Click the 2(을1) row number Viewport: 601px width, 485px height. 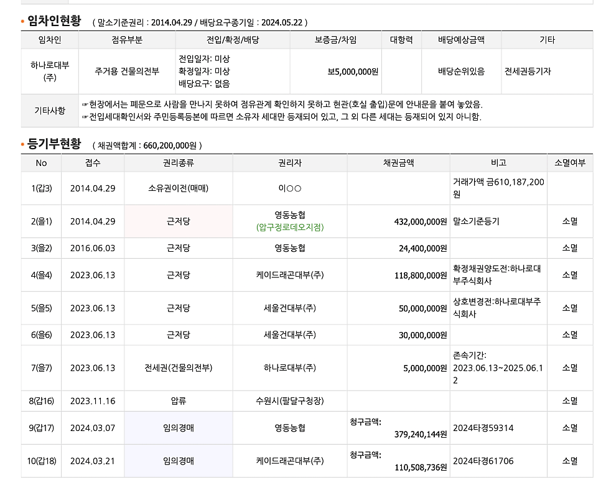point(42,221)
